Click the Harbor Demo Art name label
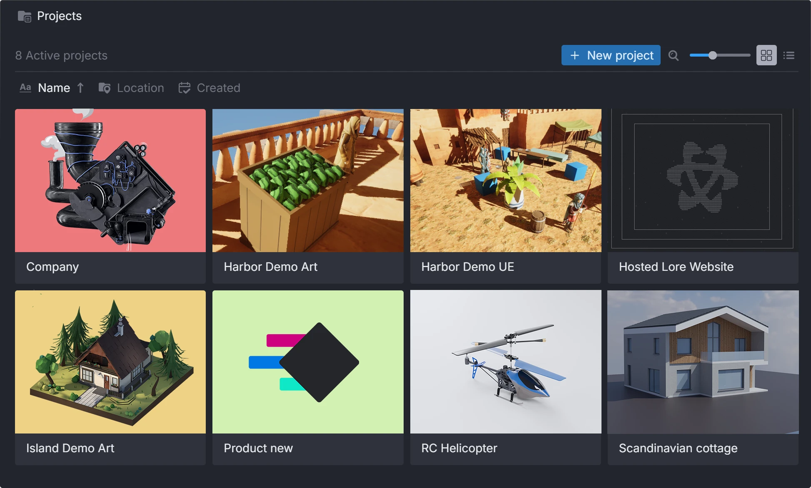Screen dimensions: 811x488 tap(270, 267)
